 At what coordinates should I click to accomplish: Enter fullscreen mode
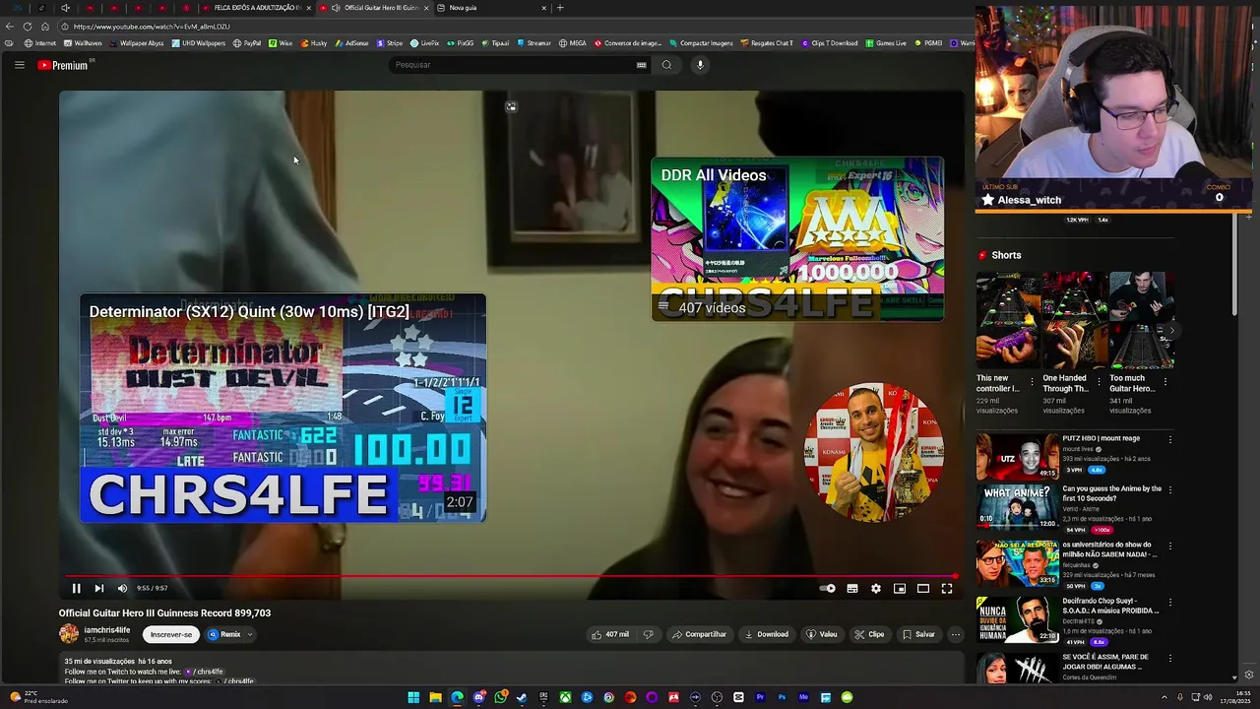[x=947, y=589]
